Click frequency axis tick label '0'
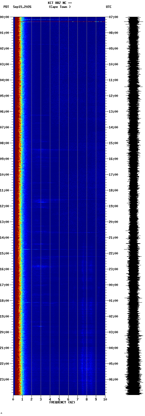 [13, 399]
